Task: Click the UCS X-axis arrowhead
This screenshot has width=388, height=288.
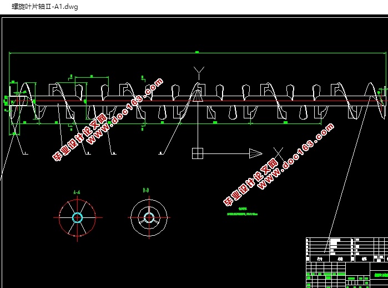Action: (256, 153)
